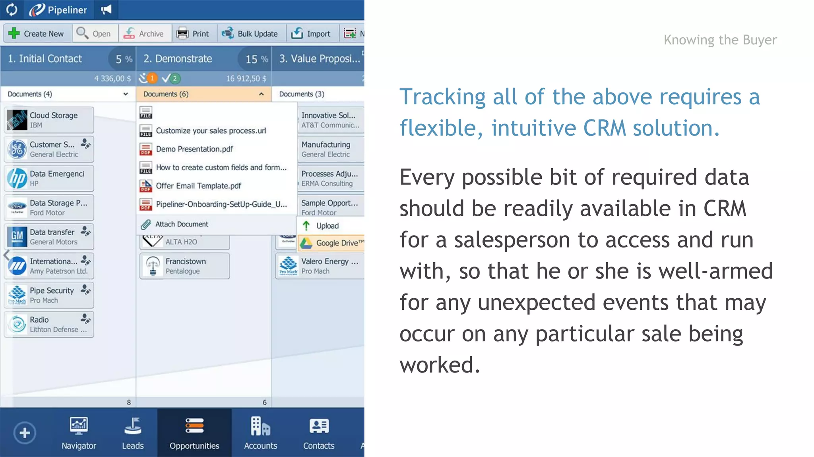
Task: Expand the Documents (4) dropdown
Action: [x=68, y=94]
